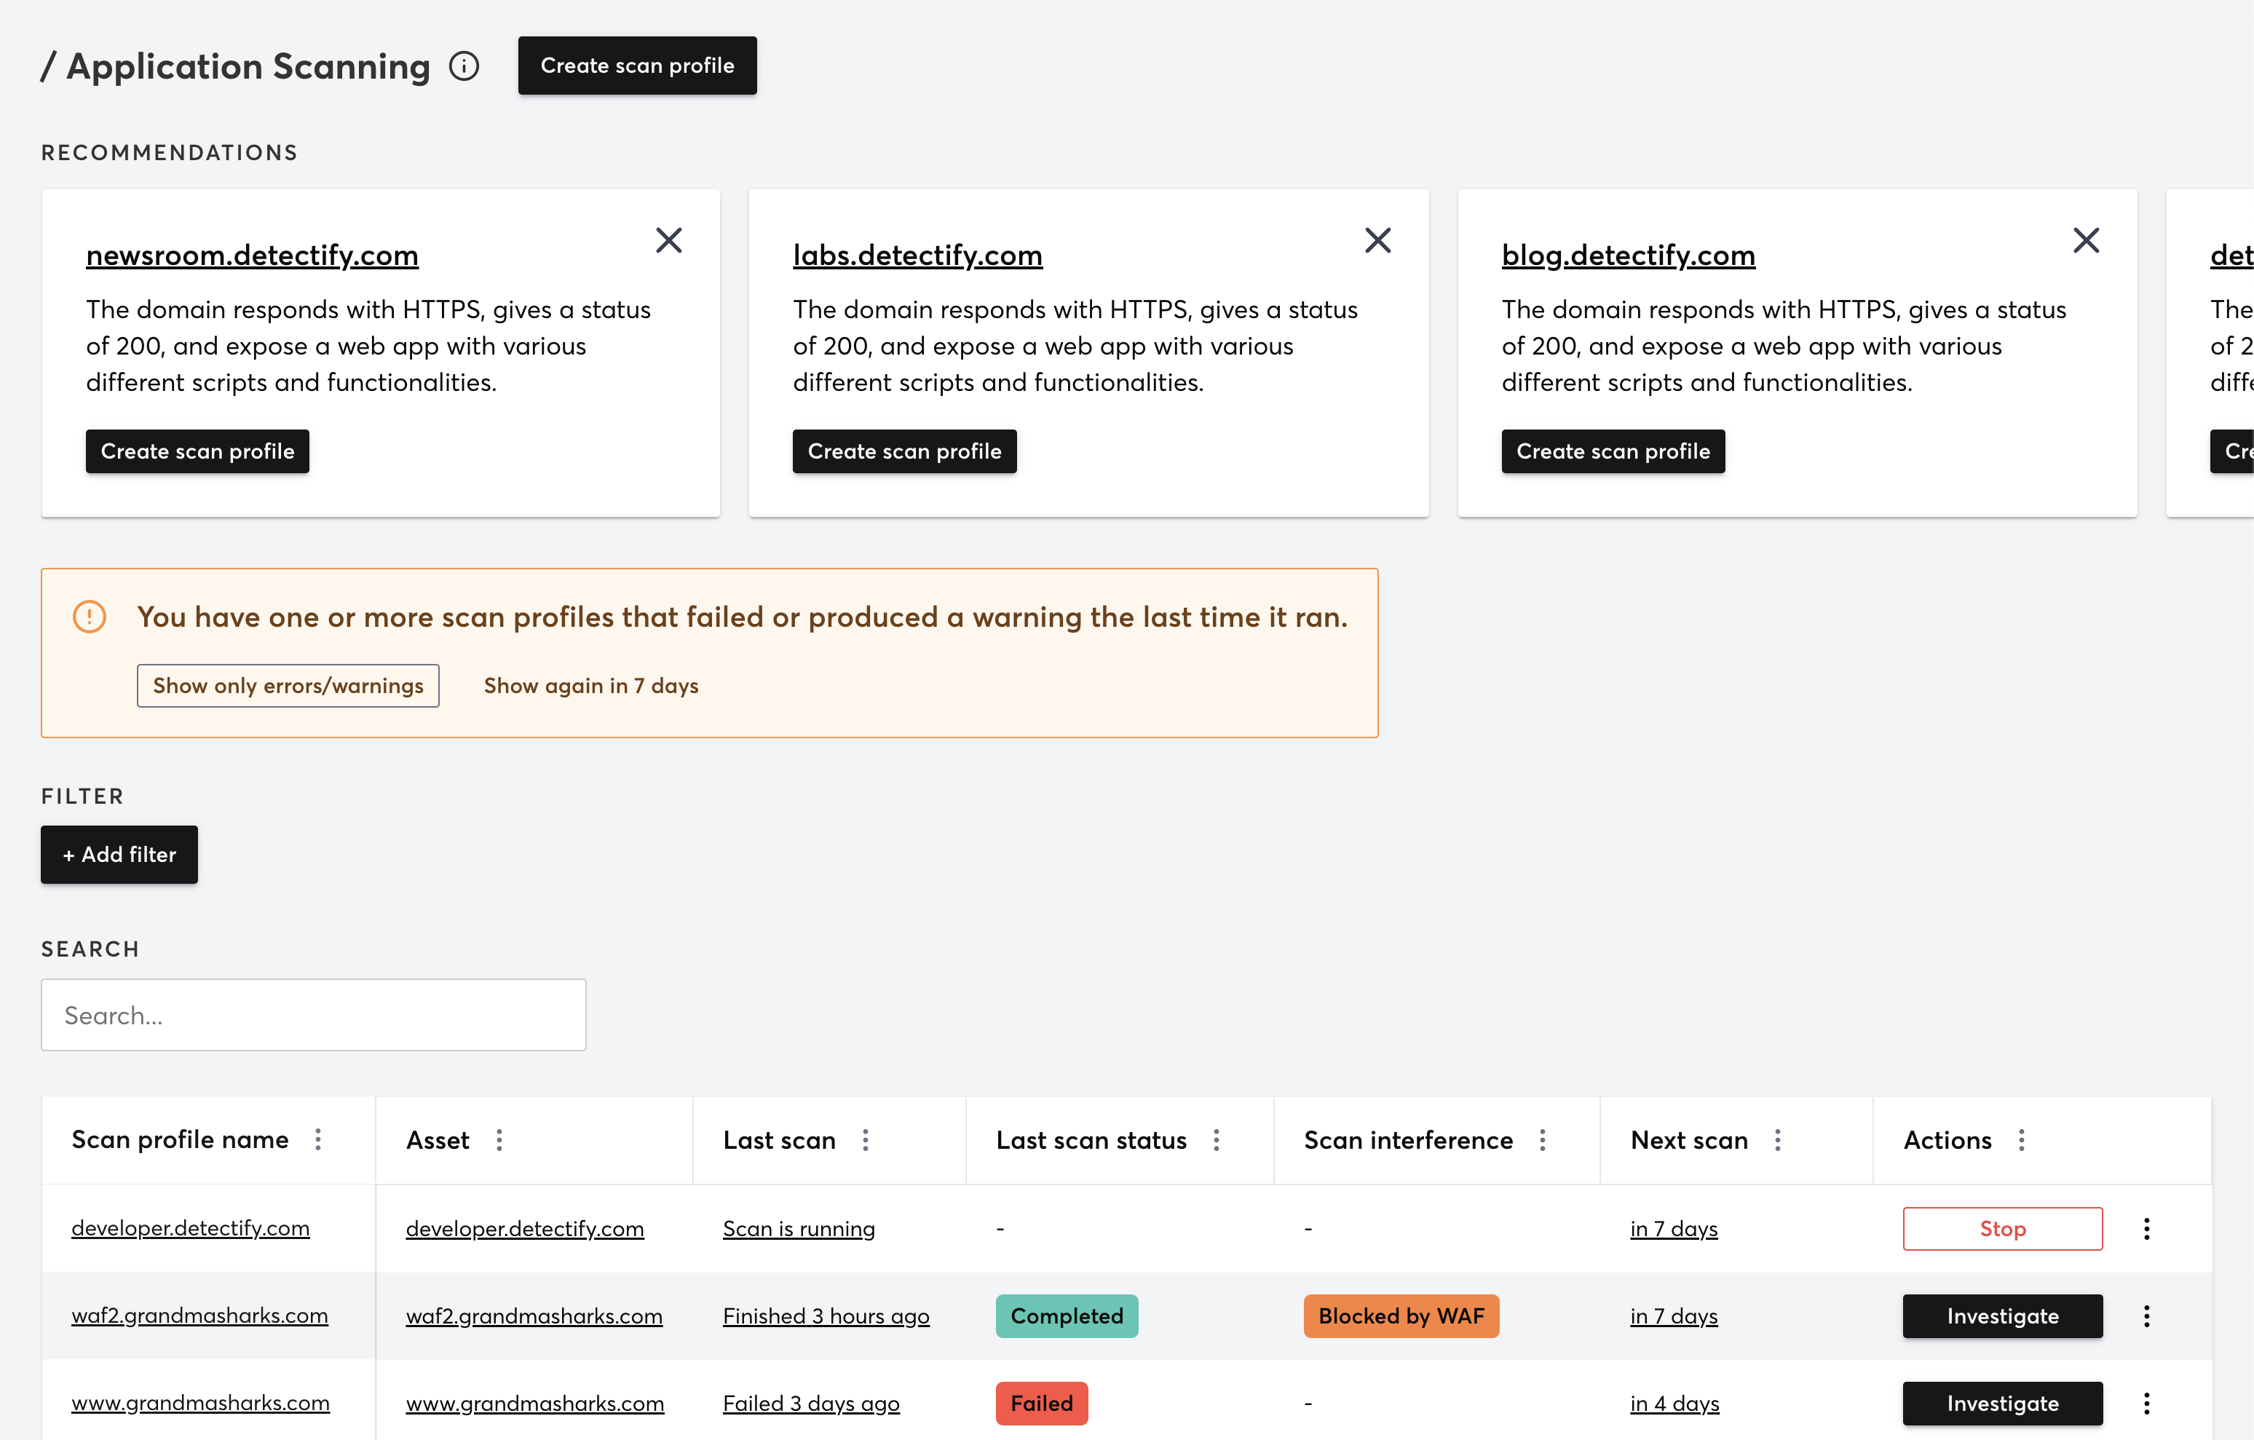
Task: Open more actions for the developer.detectify.com row
Action: 2146,1228
